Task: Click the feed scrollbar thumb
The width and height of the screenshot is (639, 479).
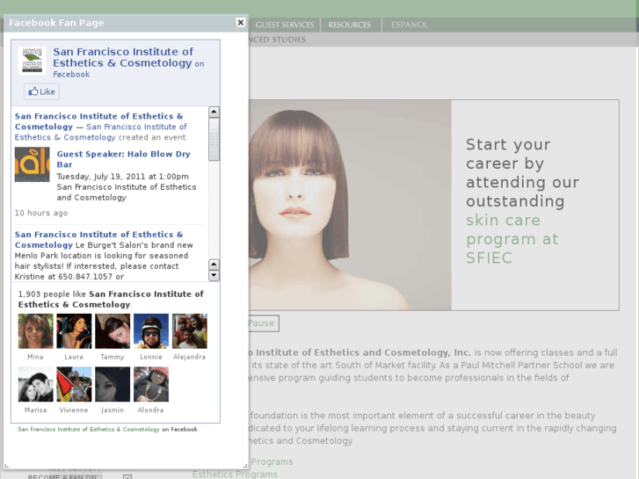Action: point(214,140)
